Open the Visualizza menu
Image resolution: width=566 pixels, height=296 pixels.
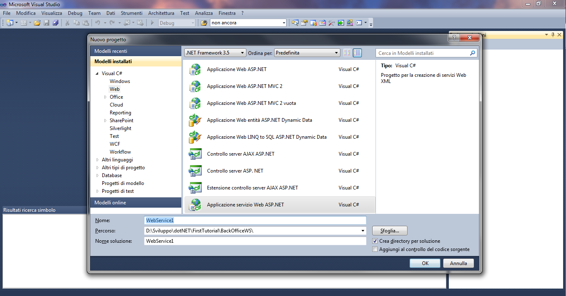pos(52,13)
